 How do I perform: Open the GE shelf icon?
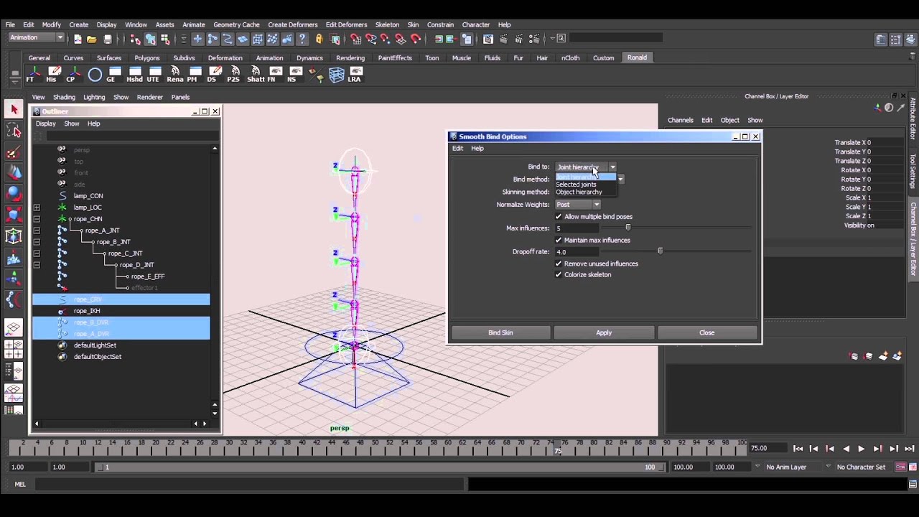(x=113, y=75)
